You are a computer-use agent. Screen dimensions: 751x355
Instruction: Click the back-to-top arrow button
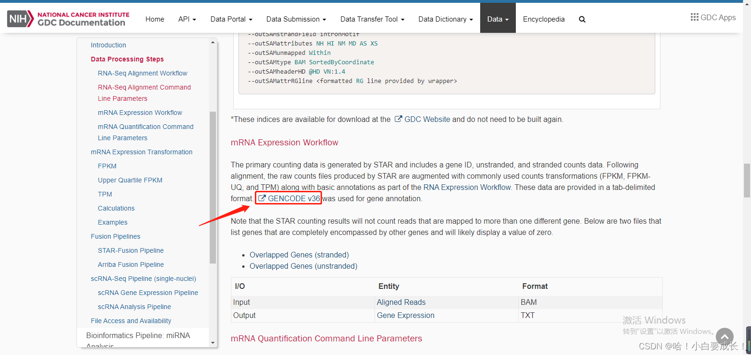click(725, 337)
